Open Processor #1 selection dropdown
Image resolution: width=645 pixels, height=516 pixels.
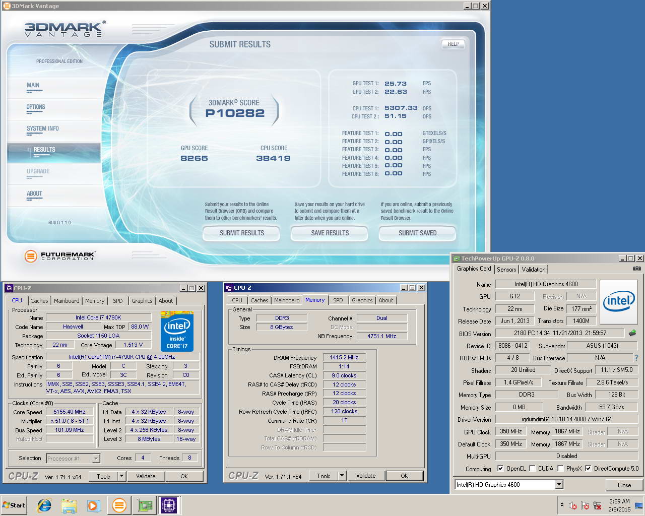(96, 459)
